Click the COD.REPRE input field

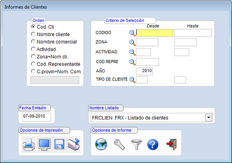(x=148, y=62)
